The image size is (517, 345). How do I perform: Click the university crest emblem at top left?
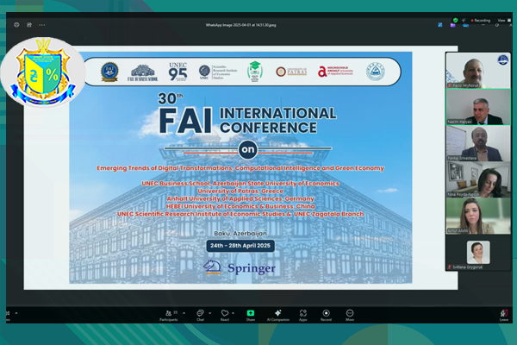click(x=43, y=72)
